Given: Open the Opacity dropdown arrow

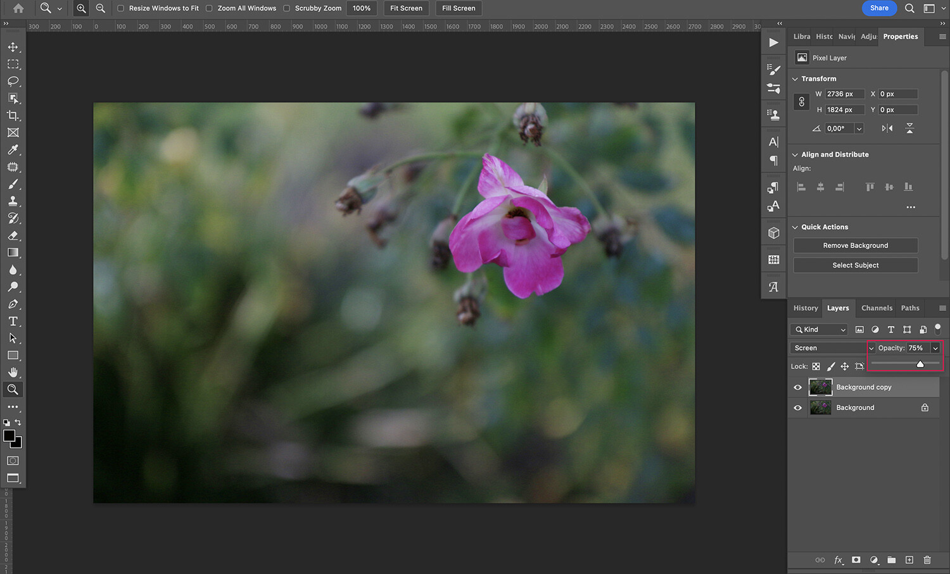Looking at the screenshot, I should [935, 347].
